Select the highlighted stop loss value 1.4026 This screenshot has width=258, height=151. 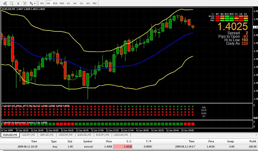[x=123, y=146]
